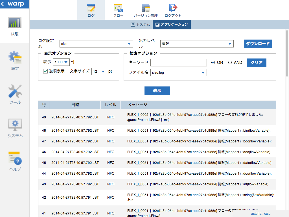Open the ヘルプ help icon
The image size is (289, 217).
tap(15, 158)
